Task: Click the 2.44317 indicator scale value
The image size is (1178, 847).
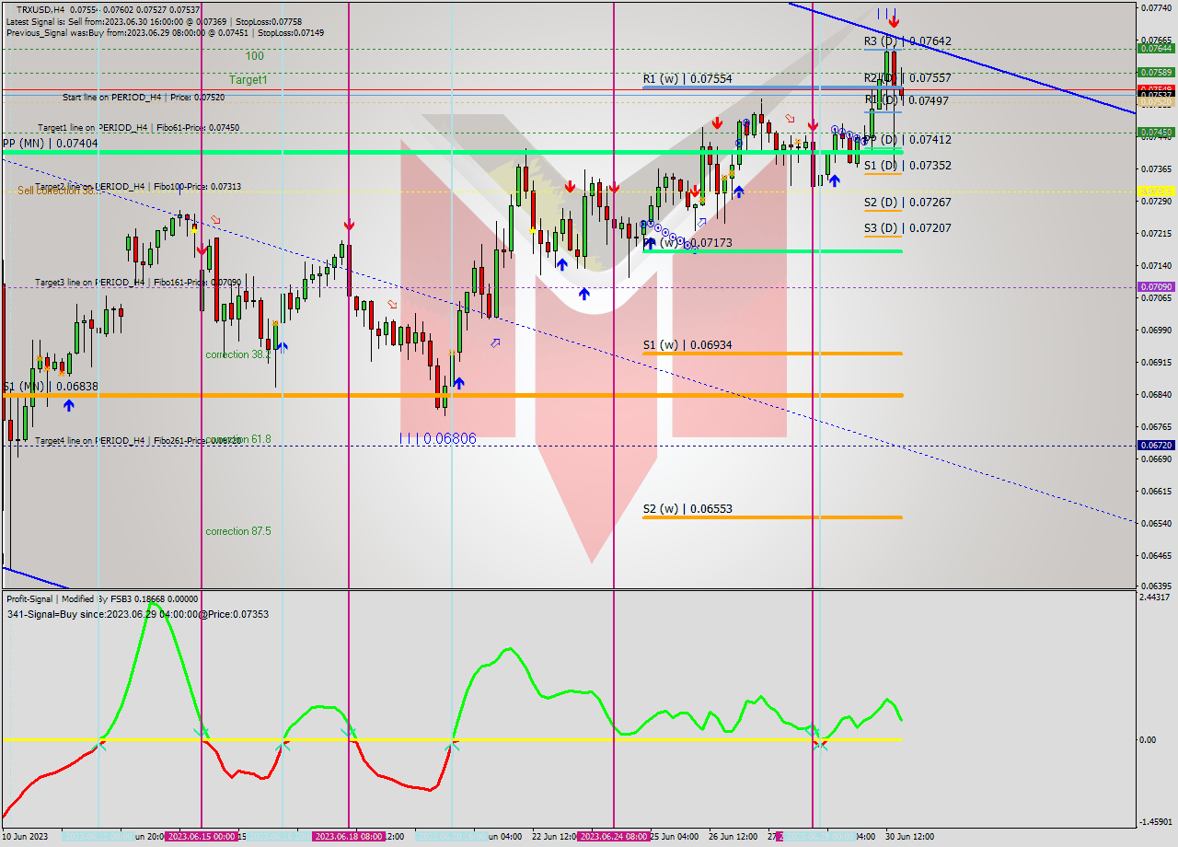Action: [1157, 597]
